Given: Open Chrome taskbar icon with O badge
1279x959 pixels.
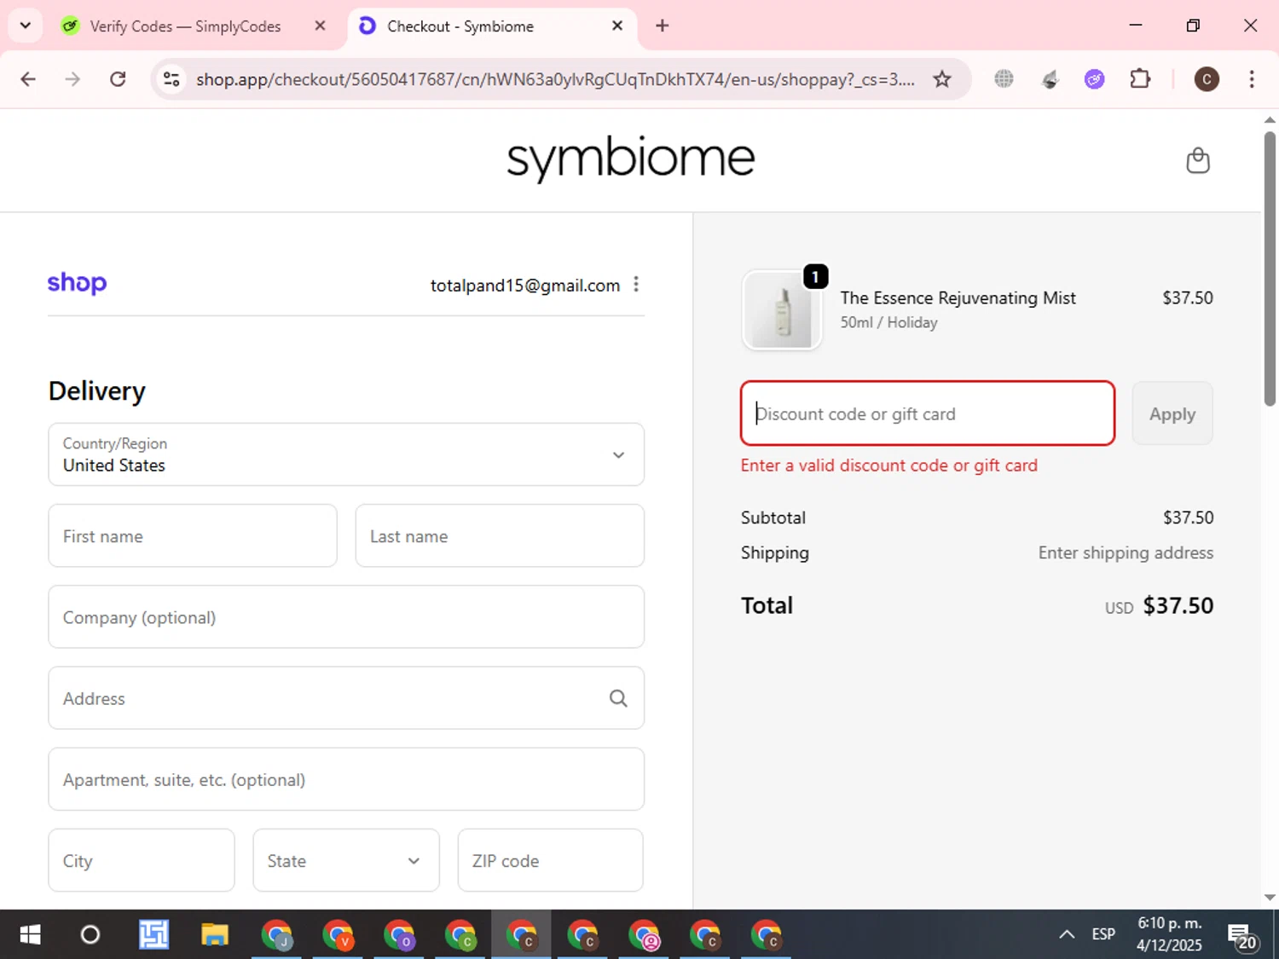Looking at the screenshot, I should pyautogui.click(x=399, y=935).
